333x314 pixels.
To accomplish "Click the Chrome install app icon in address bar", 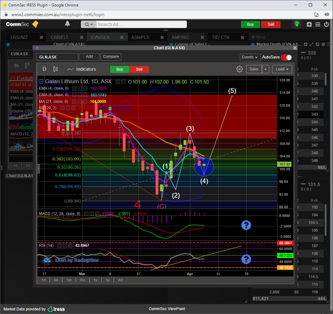I will 317,14.
